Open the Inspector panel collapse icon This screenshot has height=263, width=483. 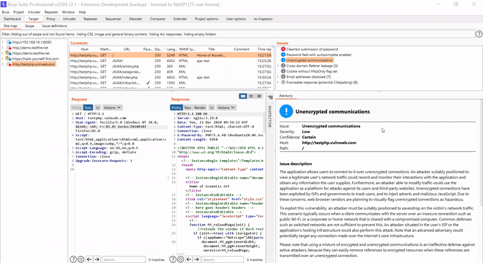click(270, 97)
